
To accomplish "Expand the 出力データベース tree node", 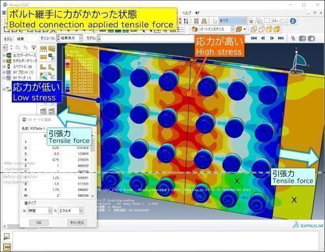I will tap(4, 55).
